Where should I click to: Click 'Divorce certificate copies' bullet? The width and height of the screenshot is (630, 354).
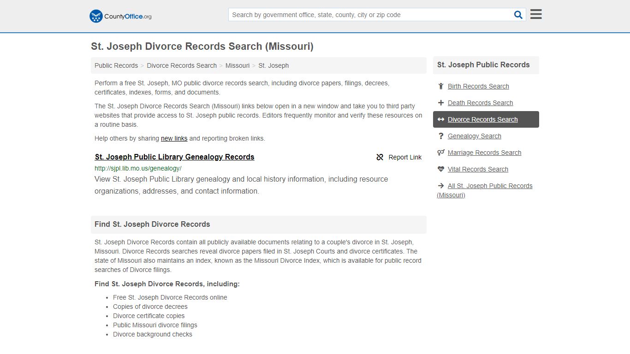pyautogui.click(x=149, y=316)
